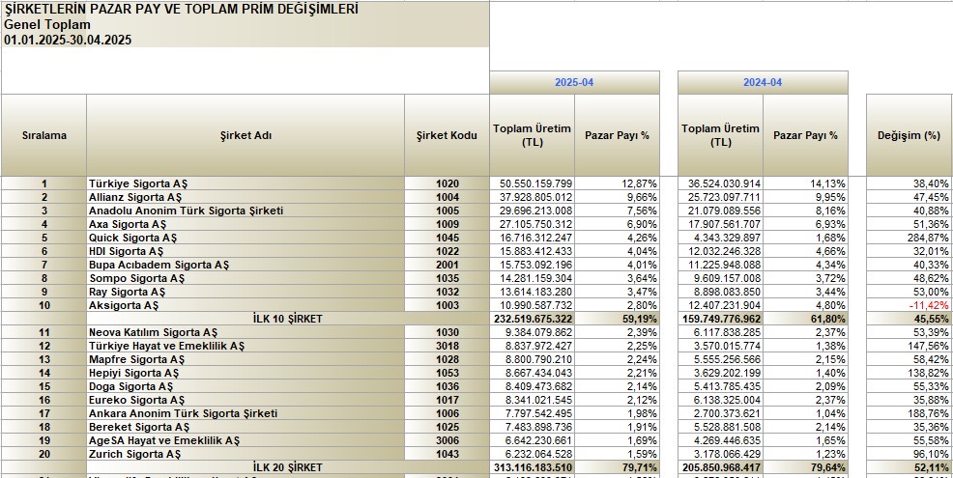This screenshot has width=953, height=478.
Task: Select the 'Değişim (%)' column header
Action: tap(909, 135)
